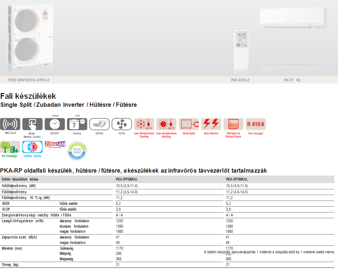
Task: Click the SWING airflow icon
Action: pos(99,124)
